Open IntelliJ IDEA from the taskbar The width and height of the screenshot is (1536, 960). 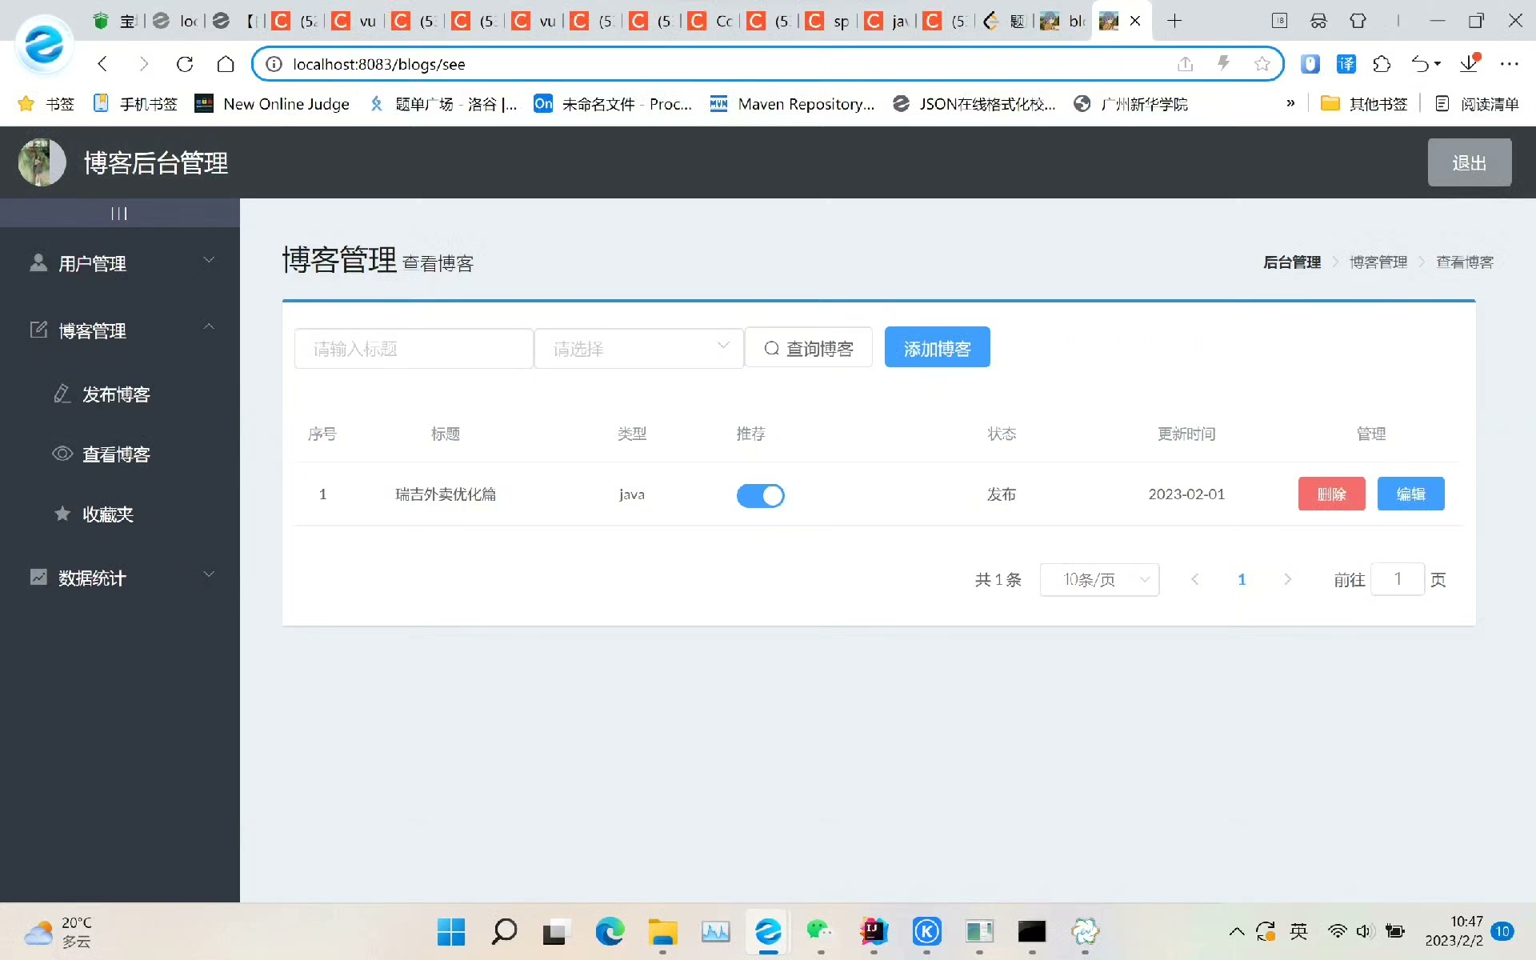coord(874,931)
